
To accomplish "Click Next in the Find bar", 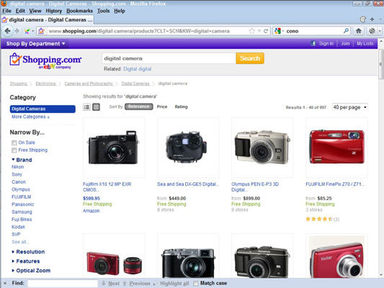I will point(111,284).
